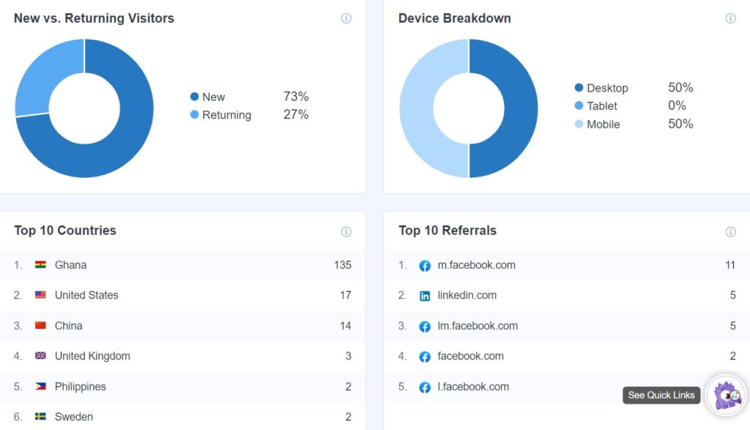Viewport: 750px width, 430px height.
Task: Click info icon beside Device Breakdown
Action: (x=730, y=18)
